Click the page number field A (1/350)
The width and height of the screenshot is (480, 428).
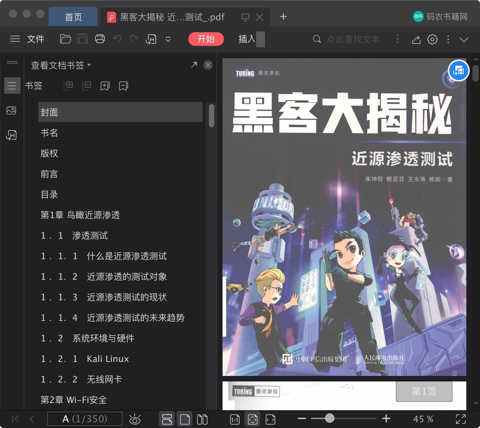(85, 419)
